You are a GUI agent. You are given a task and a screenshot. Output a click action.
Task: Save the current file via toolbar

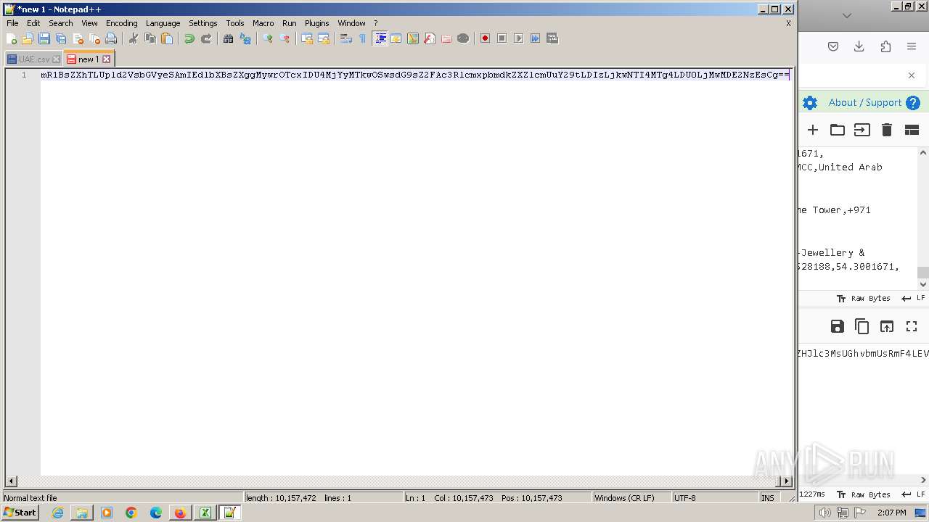pyautogui.click(x=44, y=38)
